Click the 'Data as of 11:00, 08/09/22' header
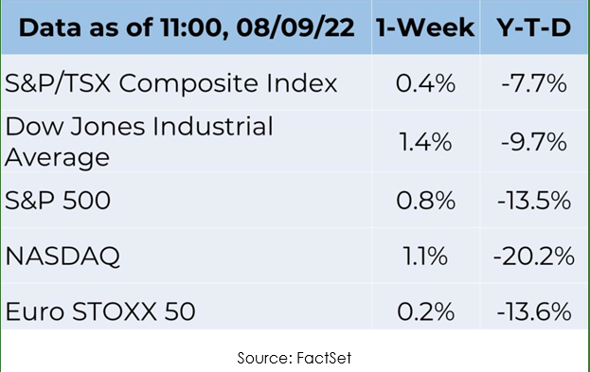The width and height of the screenshot is (590, 372). point(187,27)
